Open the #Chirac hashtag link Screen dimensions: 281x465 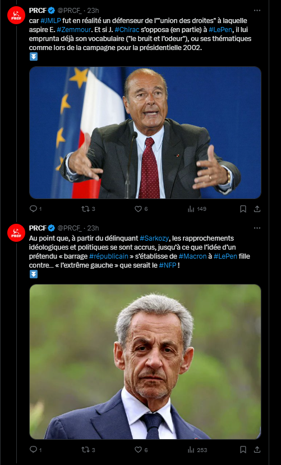127,30
